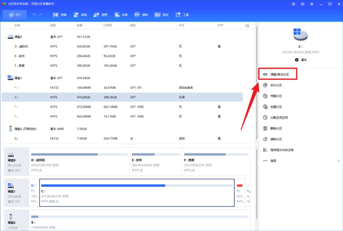Click the Properties (属性) button
Image resolution: width=343 pixels, height=231 pixels.
(x=301, y=60)
